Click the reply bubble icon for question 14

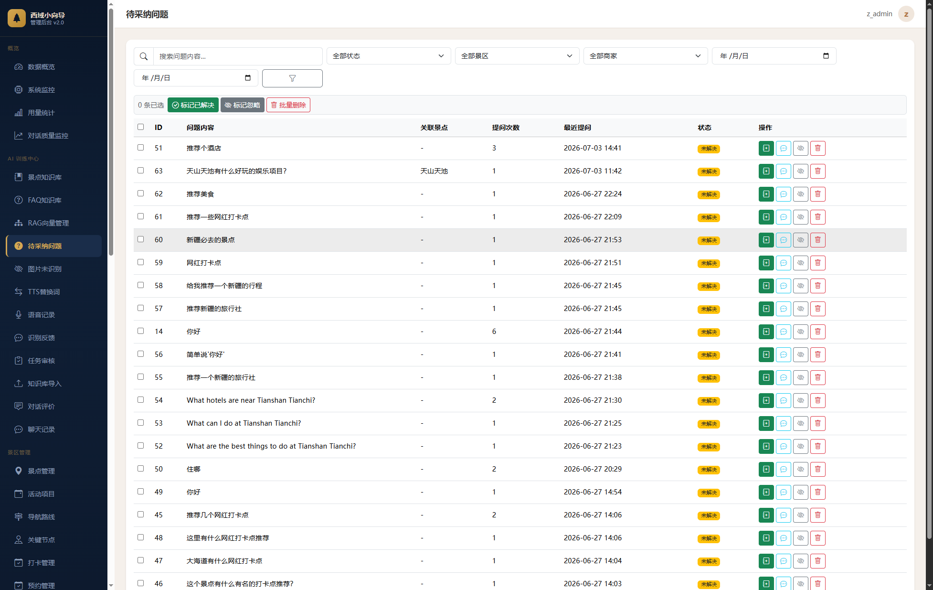tap(783, 332)
